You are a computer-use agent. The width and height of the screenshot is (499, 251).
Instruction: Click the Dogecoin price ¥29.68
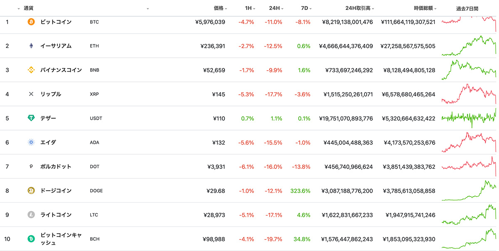(216, 190)
